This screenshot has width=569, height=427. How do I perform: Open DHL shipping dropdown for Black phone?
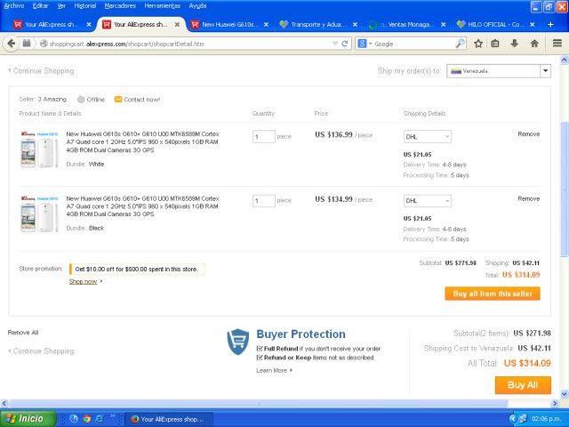[x=428, y=201]
